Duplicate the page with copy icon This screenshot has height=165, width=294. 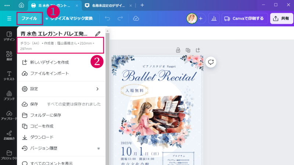pyautogui.click(x=188, y=50)
